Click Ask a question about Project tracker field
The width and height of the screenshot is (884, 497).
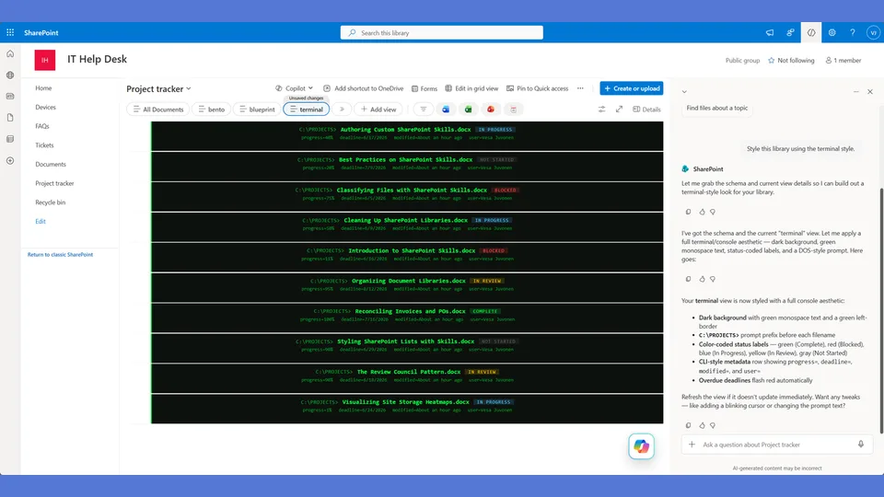coord(777,445)
